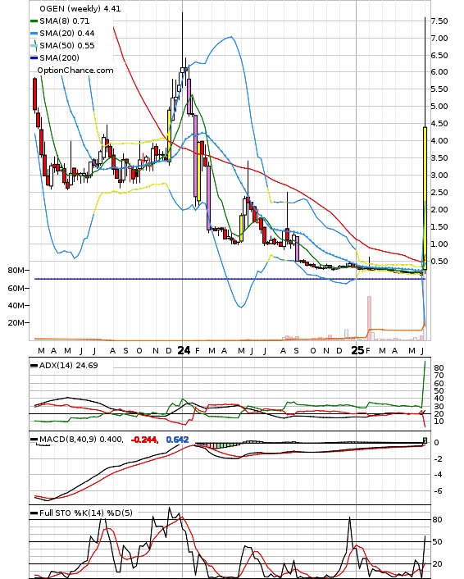Click the OGEN (weekly) 4.41 title
The image size is (464, 579).
(80, 8)
